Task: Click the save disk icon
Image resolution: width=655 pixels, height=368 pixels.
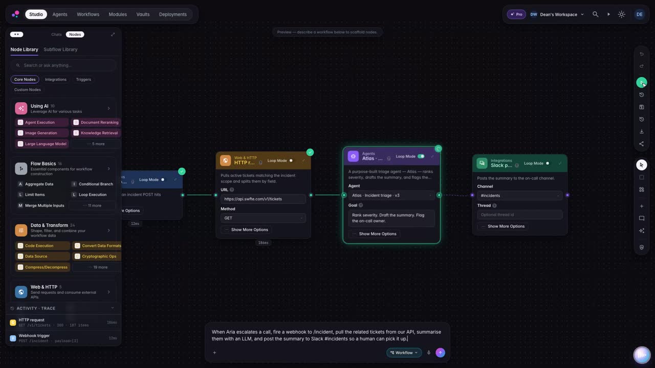Action: click(642, 107)
